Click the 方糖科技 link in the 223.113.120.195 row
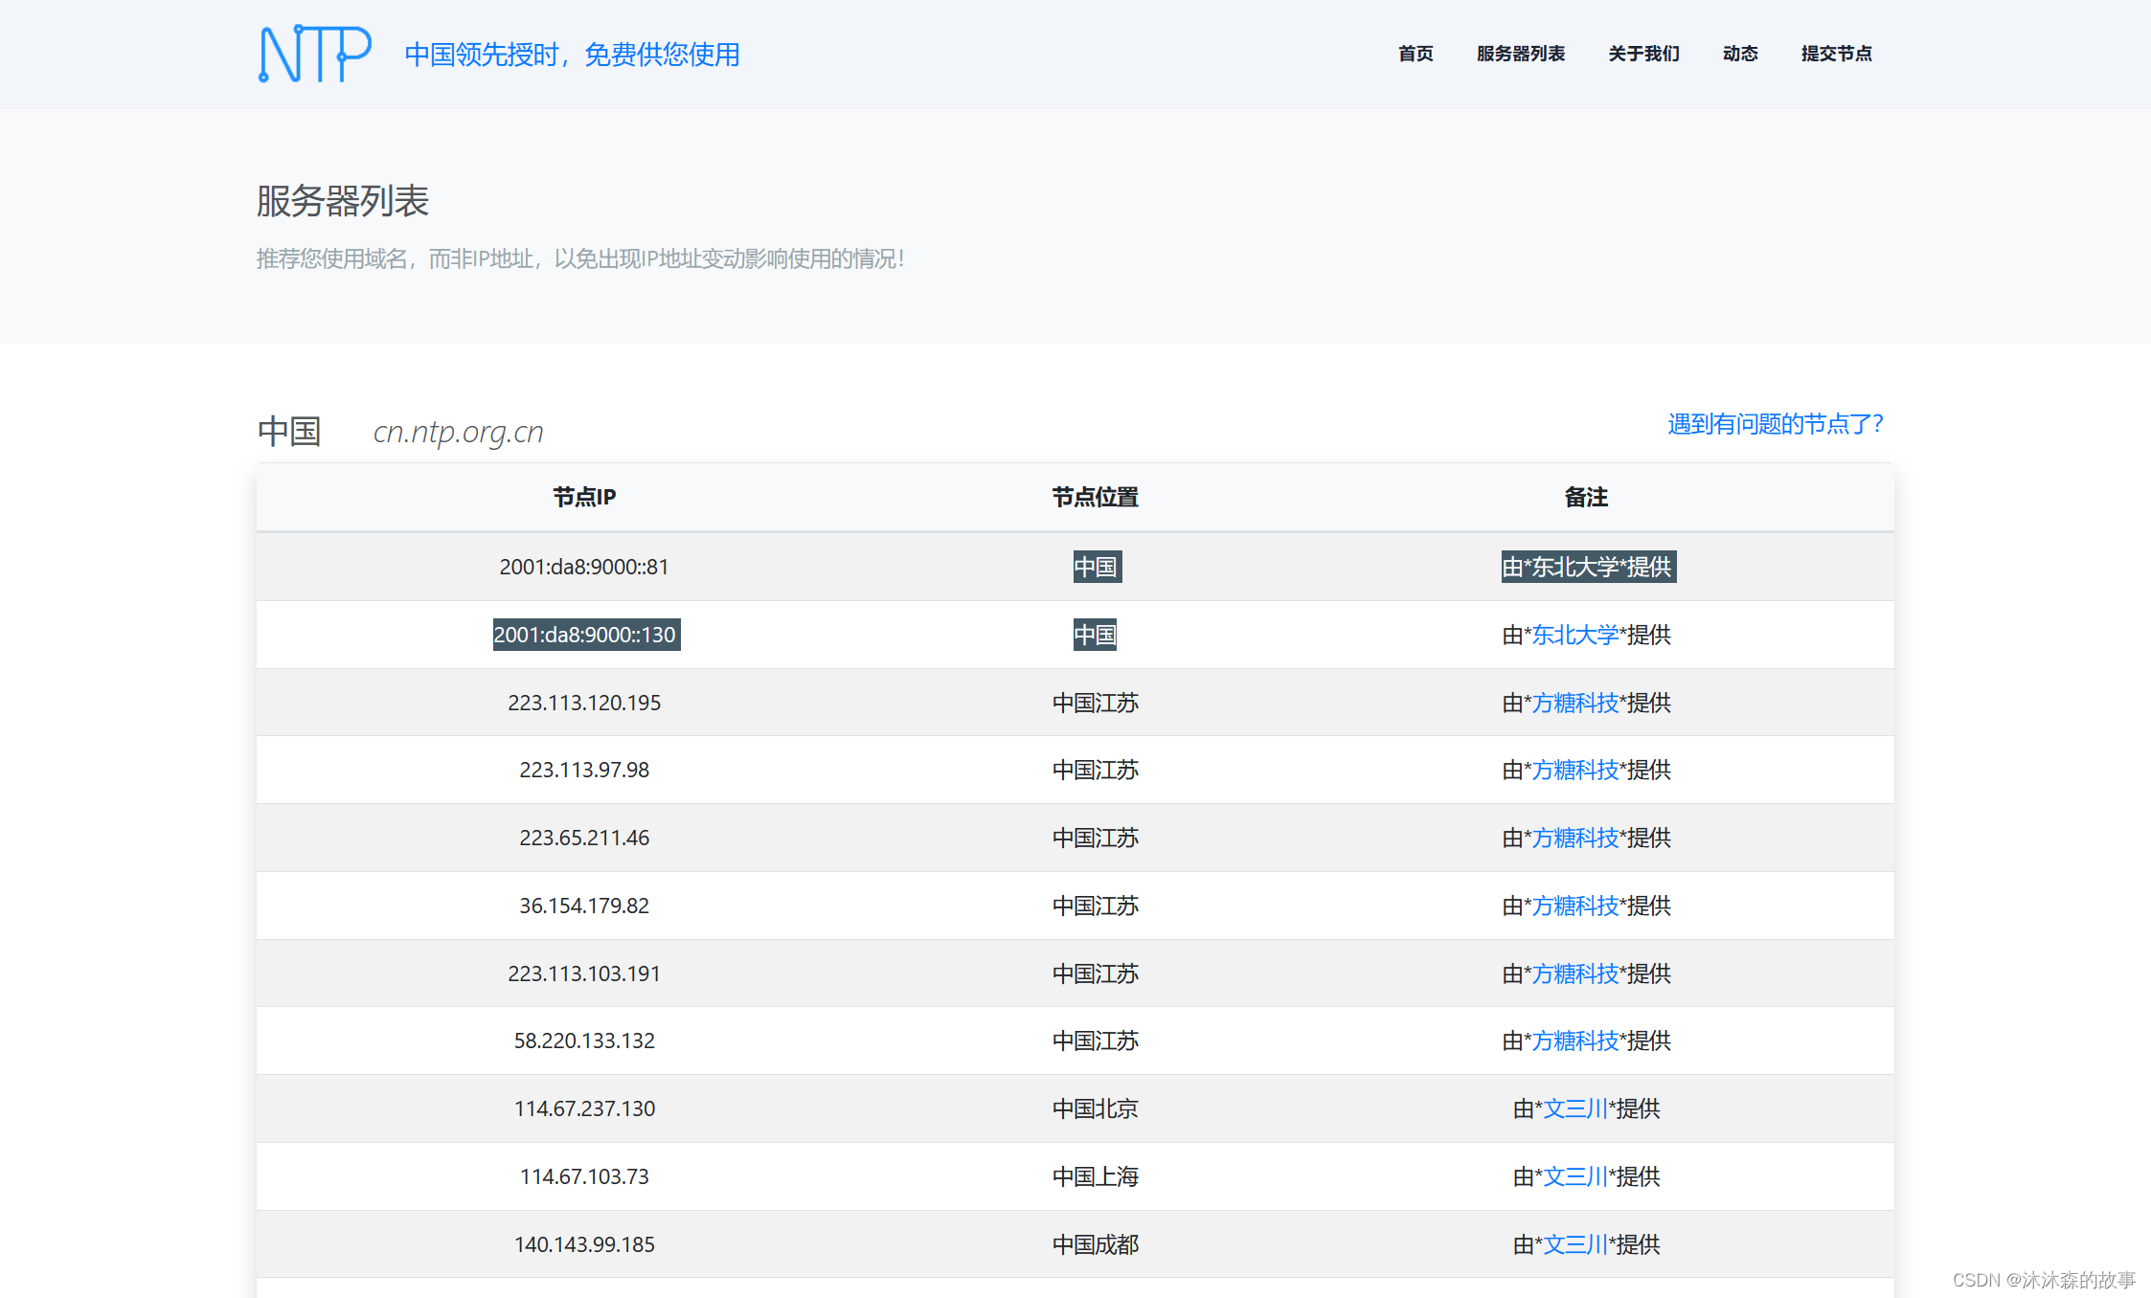2151x1298 pixels. tap(1574, 703)
